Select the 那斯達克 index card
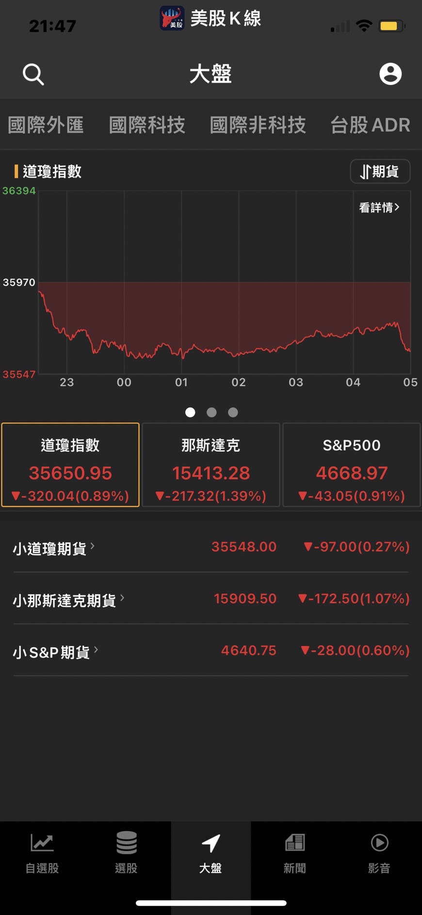 211,465
